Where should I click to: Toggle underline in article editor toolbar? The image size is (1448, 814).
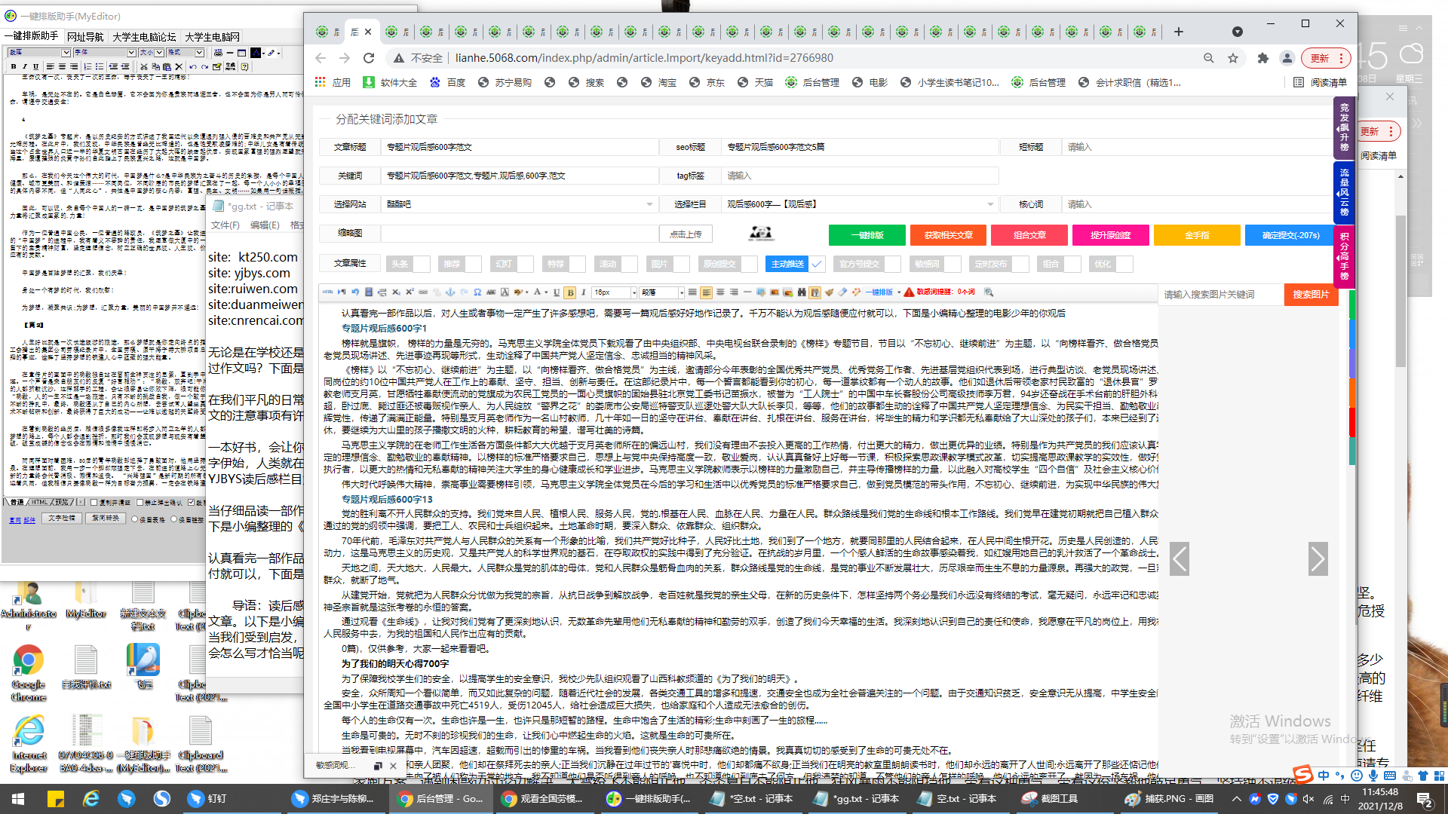click(557, 292)
